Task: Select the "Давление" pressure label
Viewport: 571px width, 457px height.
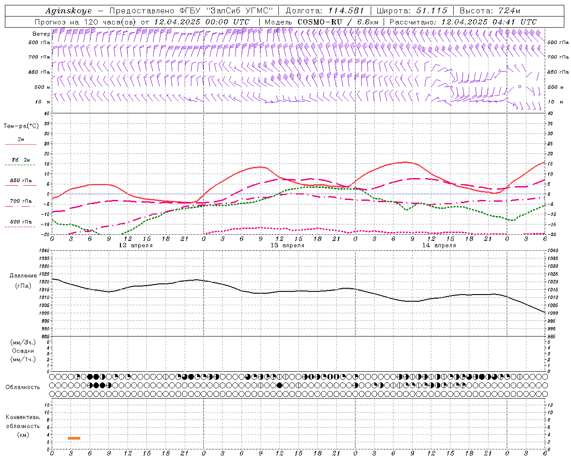Action: point(23,276)
